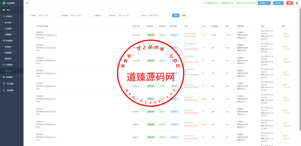The image size is (301, 146).
Task: Expand the 活动管理 menu via its chevron
Action: pyautogui.click(x=21, y=77)
